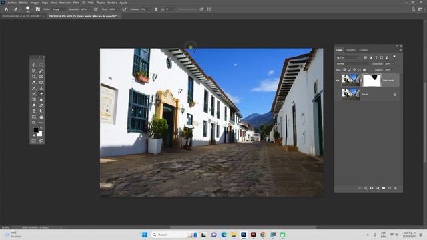Hide the top masked layer eye icon
This screenshot has width=427, height=240.
pyautogui.click(x=338, y=81)
